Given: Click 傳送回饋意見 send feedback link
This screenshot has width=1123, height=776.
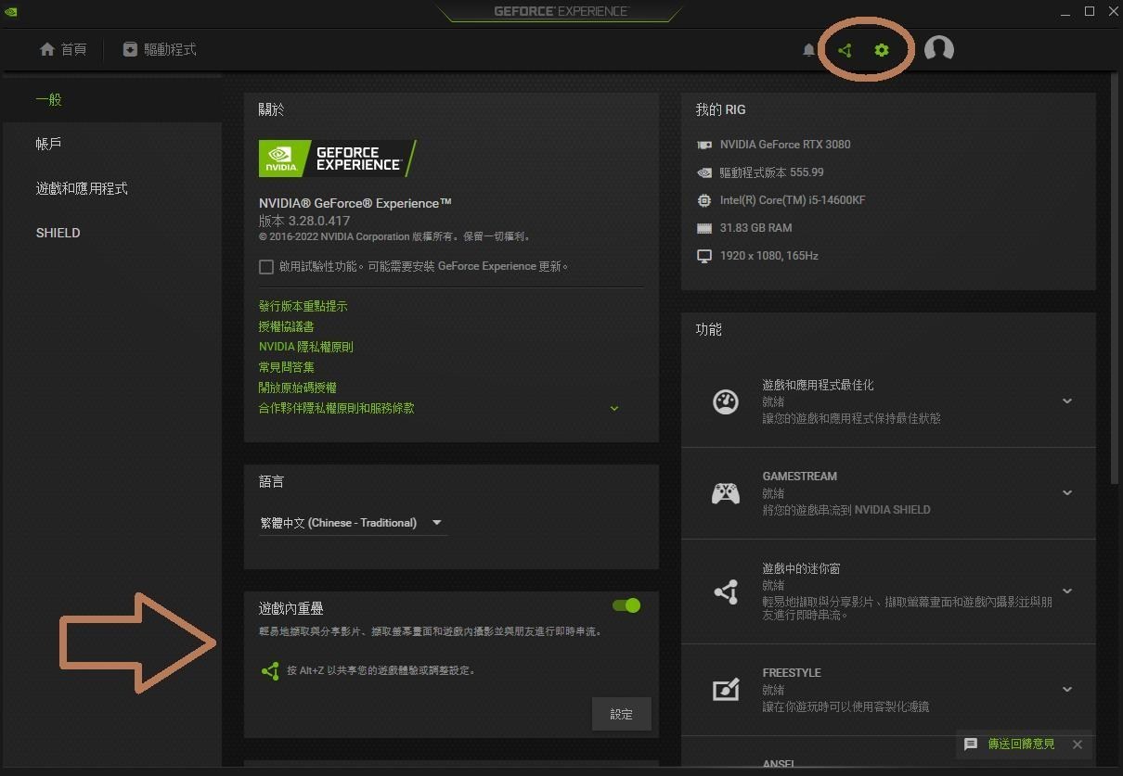Looking at the screenshot, I should [x=1022, y=744].
